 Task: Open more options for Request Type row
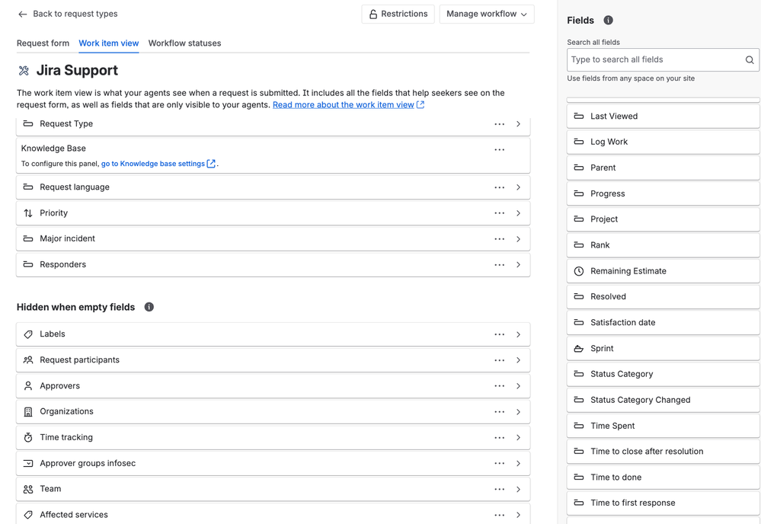coord(500,124)
